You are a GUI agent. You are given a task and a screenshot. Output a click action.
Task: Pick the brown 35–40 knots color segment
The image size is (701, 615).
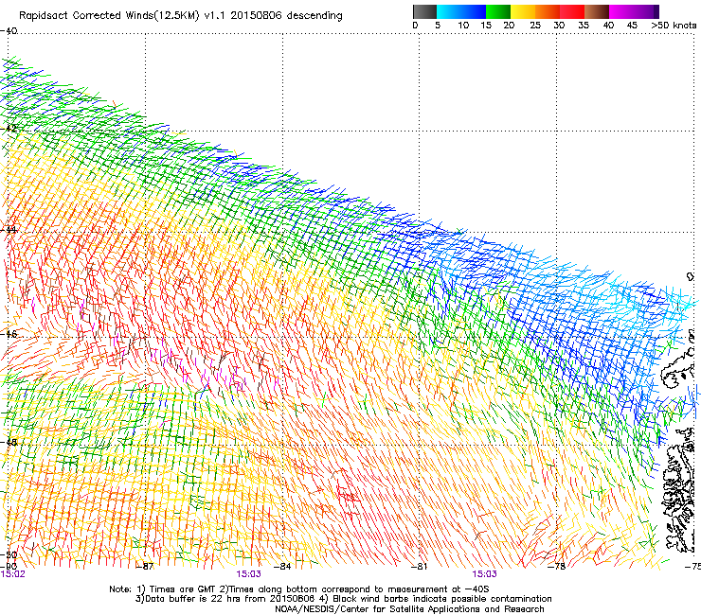point(597,11)
